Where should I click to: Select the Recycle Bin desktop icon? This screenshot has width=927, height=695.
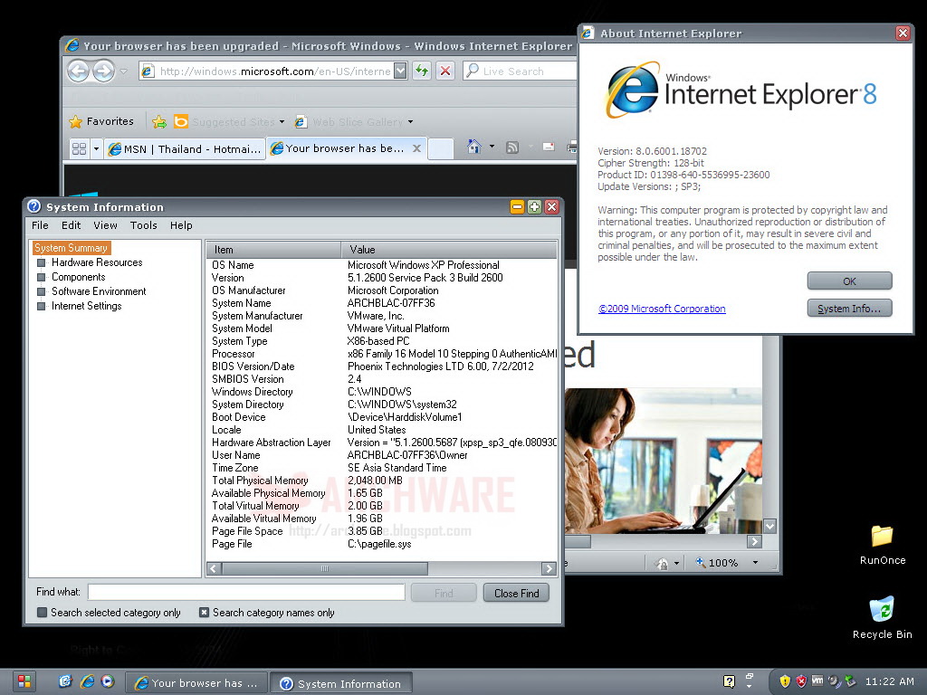[882, 618]
